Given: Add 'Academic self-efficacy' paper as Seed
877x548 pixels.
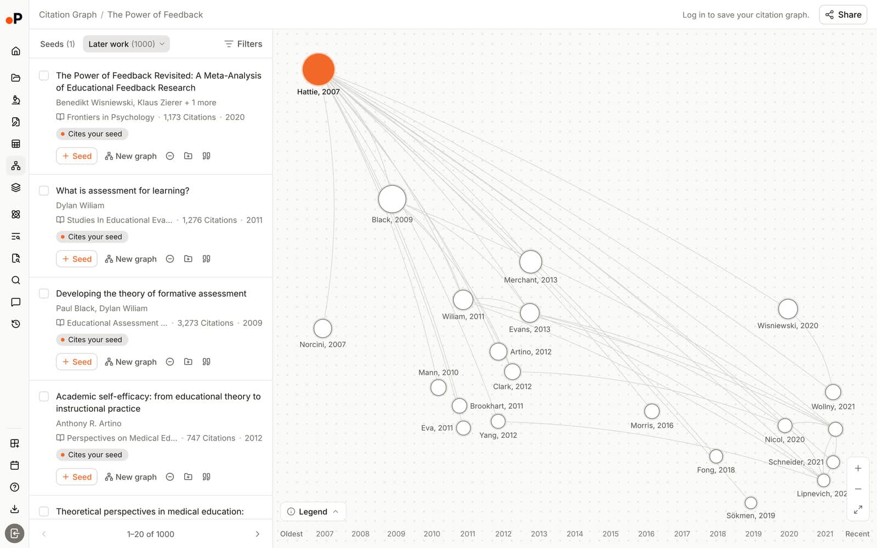Looking at the screenshot, I should click(77, 477).
